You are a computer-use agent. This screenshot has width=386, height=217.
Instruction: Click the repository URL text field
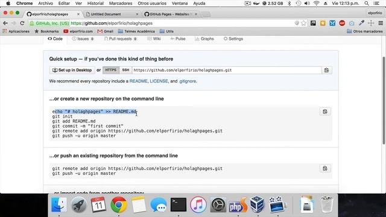(227, 70)
